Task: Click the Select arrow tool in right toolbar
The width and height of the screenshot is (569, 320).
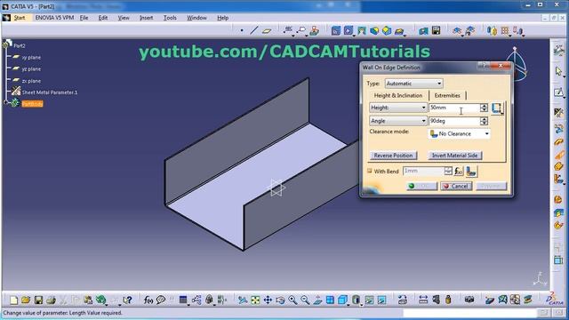Action: tap(558, 71)
